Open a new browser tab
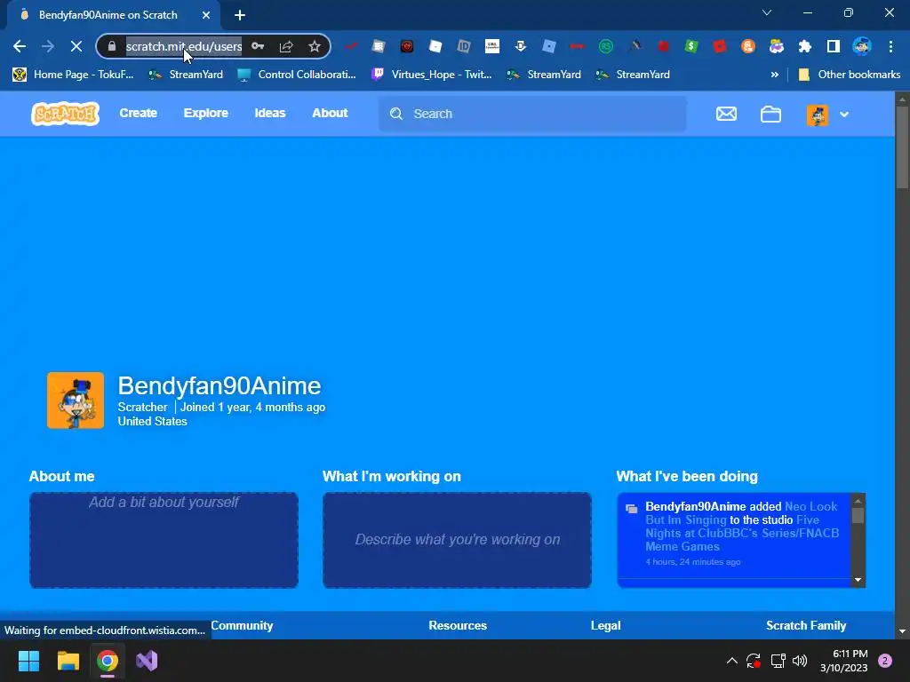This screenshot has width=910, height=682. 240,15
